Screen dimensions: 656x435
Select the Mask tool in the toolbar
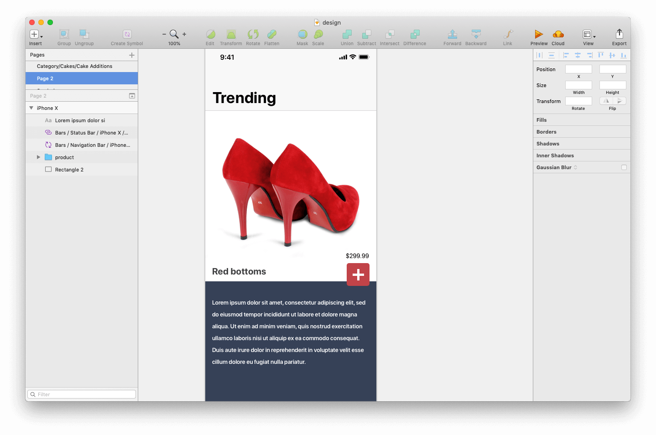click(x=302, y=34)
